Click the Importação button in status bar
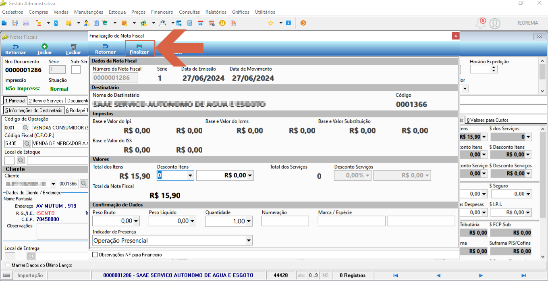 click(30, 275)
